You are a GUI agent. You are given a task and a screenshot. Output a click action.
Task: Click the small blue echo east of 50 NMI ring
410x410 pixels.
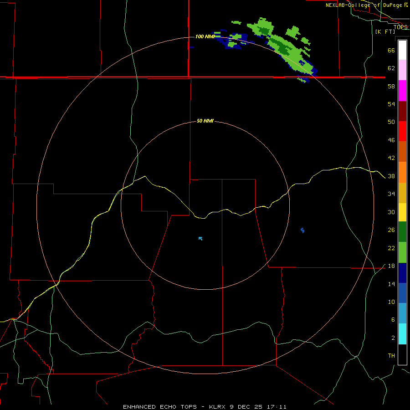(302, 230)
